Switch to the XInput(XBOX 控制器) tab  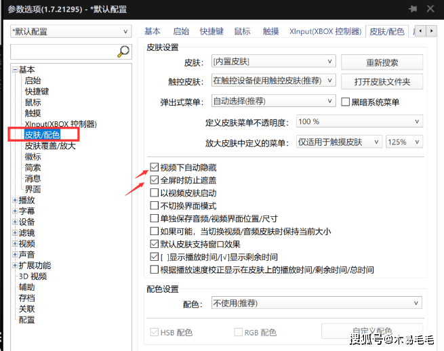pos(325,31)
